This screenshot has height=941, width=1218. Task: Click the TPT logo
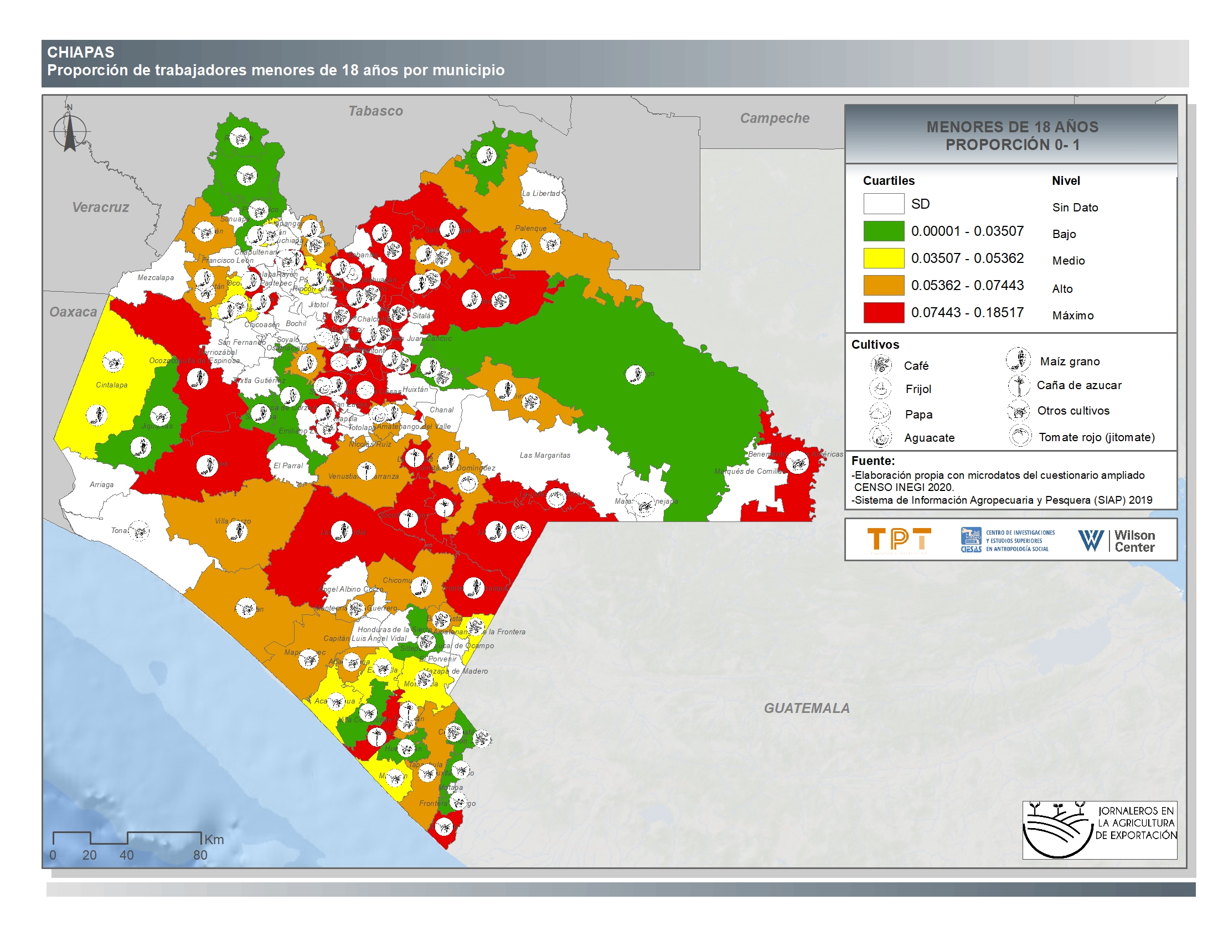click(899, 540)
